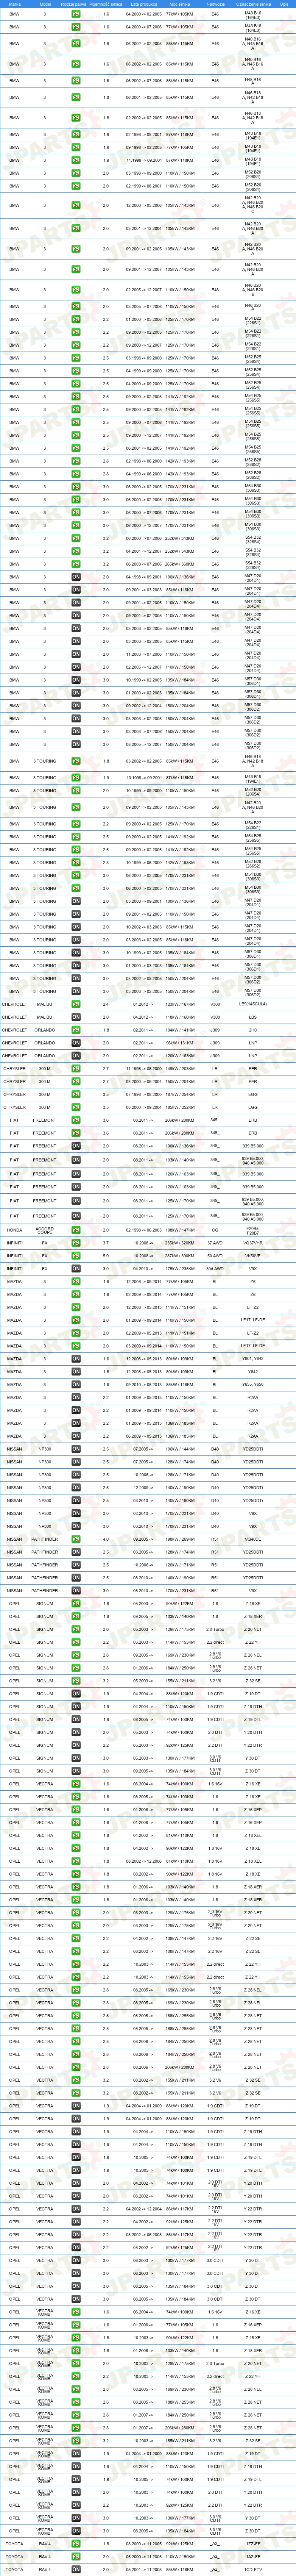Select the ACCORD COUPE model cell

pos(45,1230)
